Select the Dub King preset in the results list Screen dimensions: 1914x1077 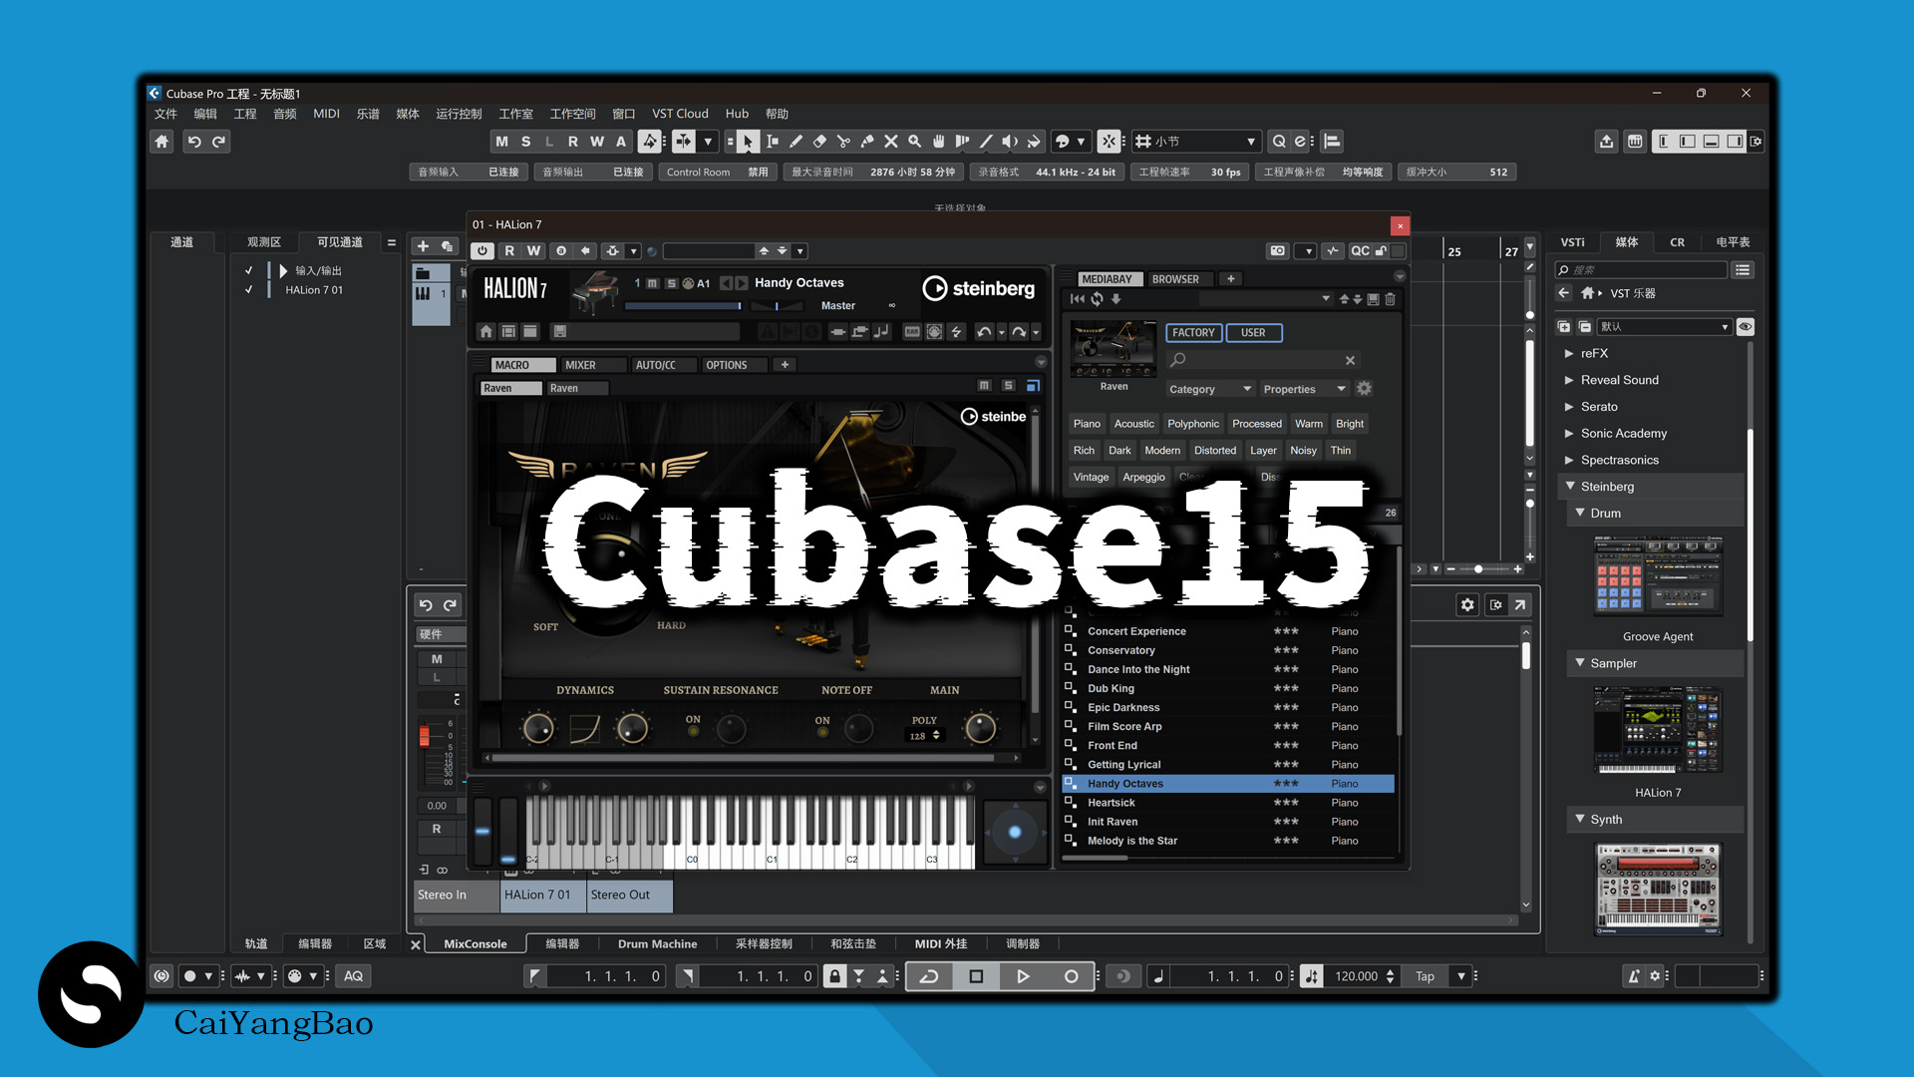point(1110,688)
